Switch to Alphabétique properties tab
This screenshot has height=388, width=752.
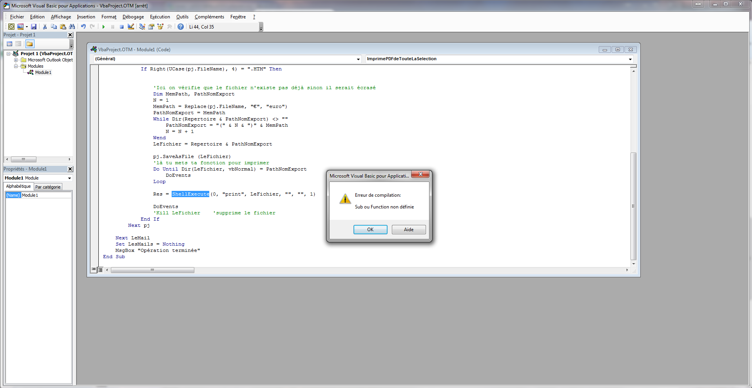tap(18, 187)
